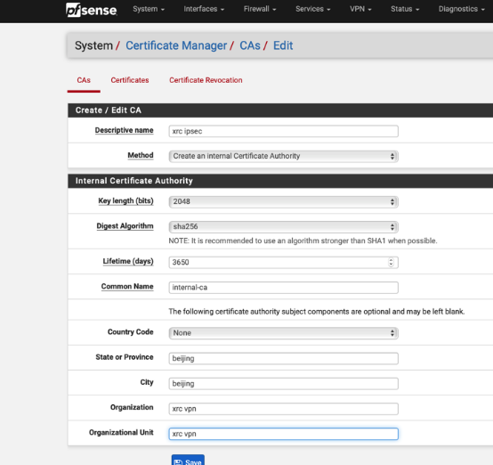Open the System menu
This screenshot has width=493, height=465.
coord(149,9)
